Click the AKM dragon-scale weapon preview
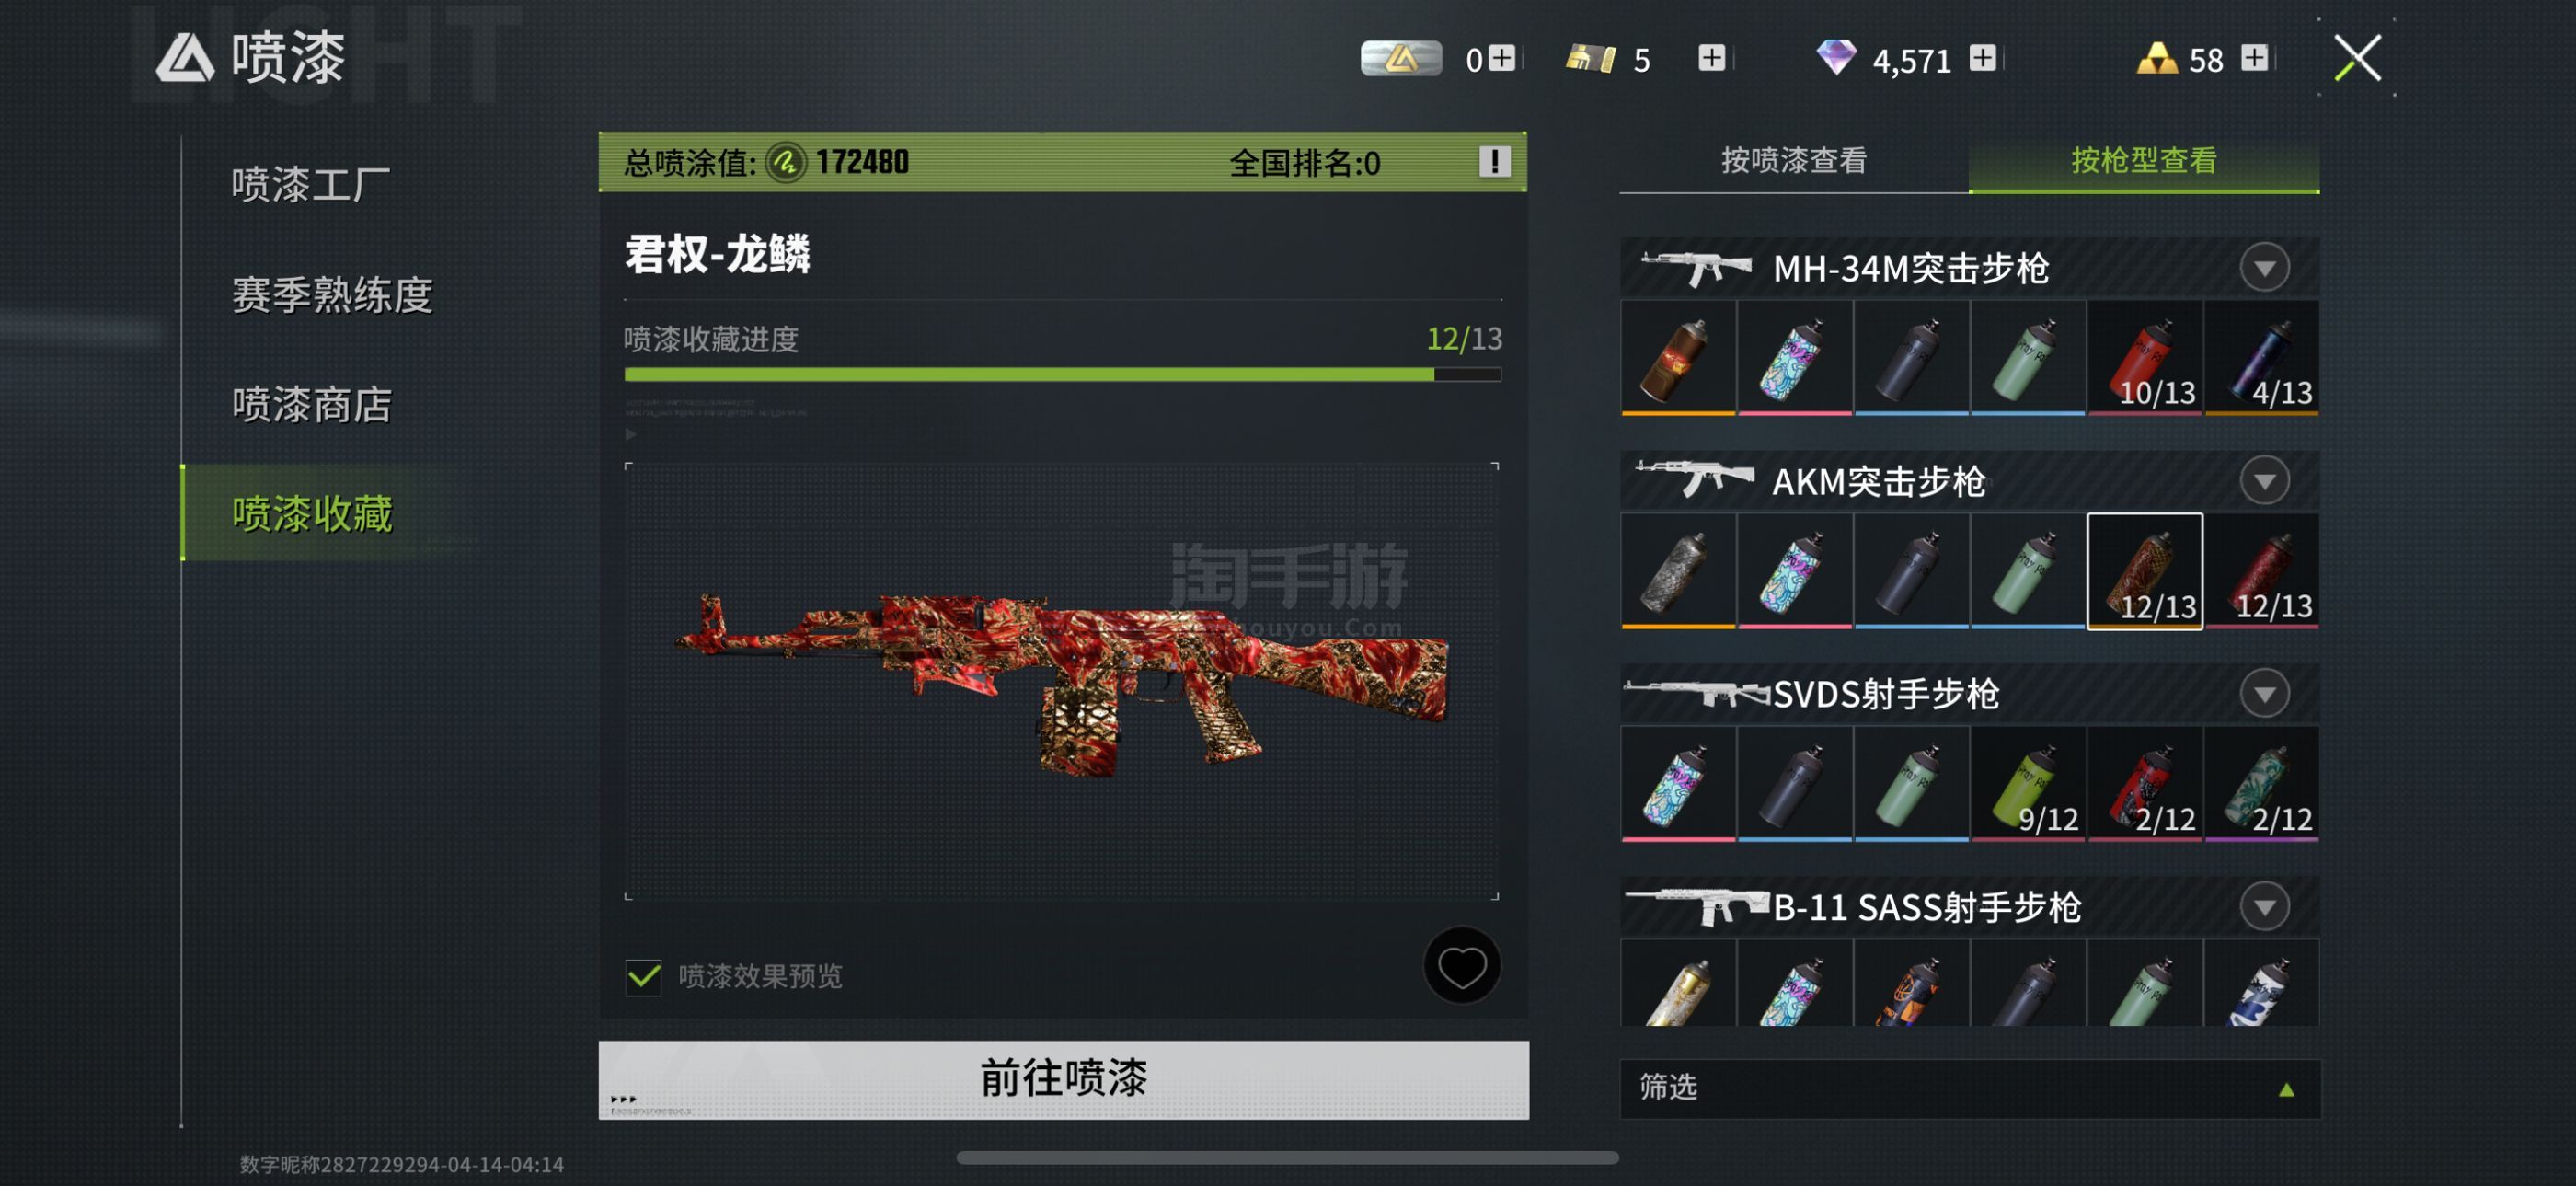 1062,682
